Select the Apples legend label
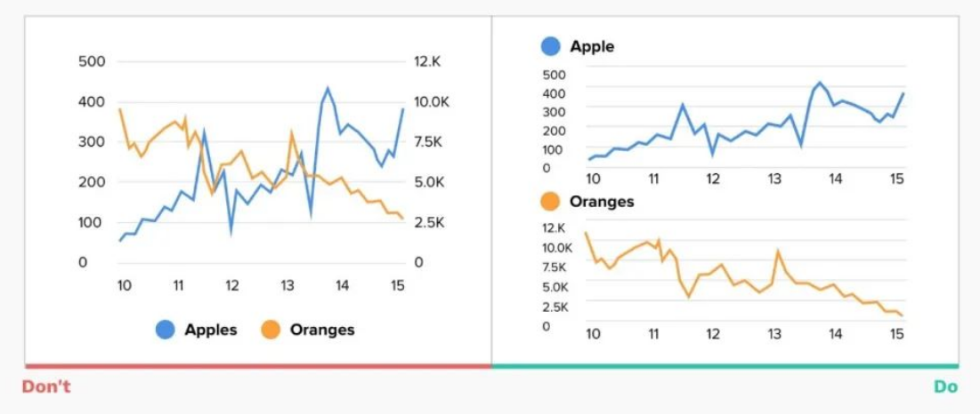This screenshot has height=414, width=980. point(211,330)
